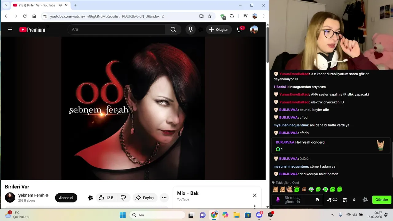Click the YouTube search field
Screen dimensions: 393x221
point(116,29)
